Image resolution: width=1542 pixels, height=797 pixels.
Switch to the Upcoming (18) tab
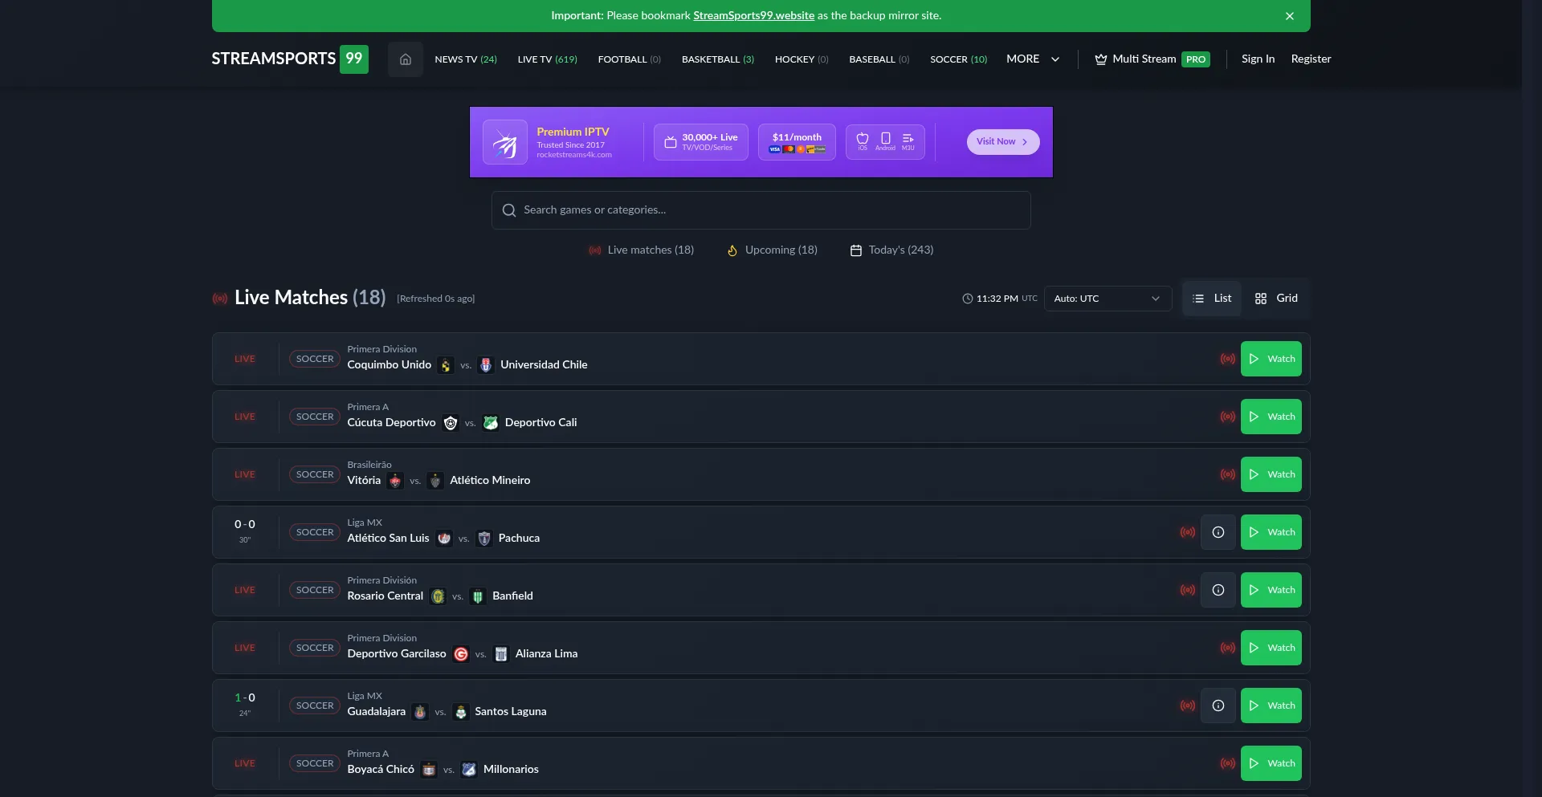tap(772, 250)
